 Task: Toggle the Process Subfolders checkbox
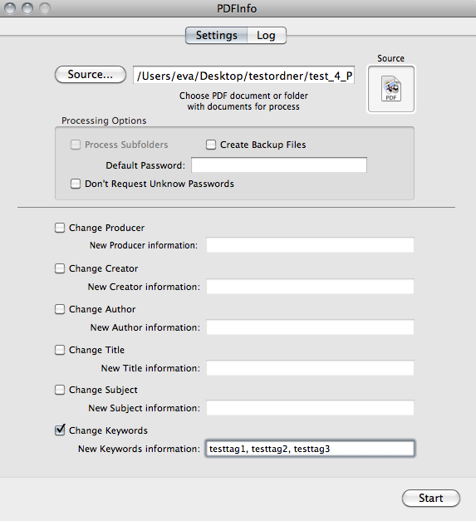(76, 145)
